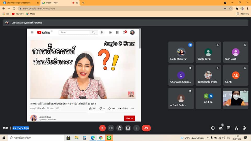This screenshot has height=141, width=251.
Task: Toggle the microphone mute button
Action: [102, 128]
